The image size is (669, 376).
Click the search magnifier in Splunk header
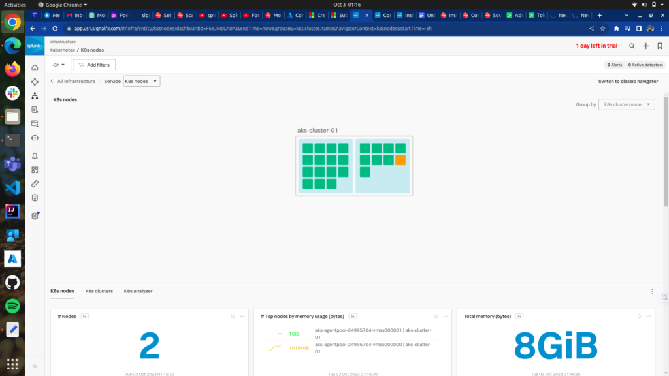632,46
